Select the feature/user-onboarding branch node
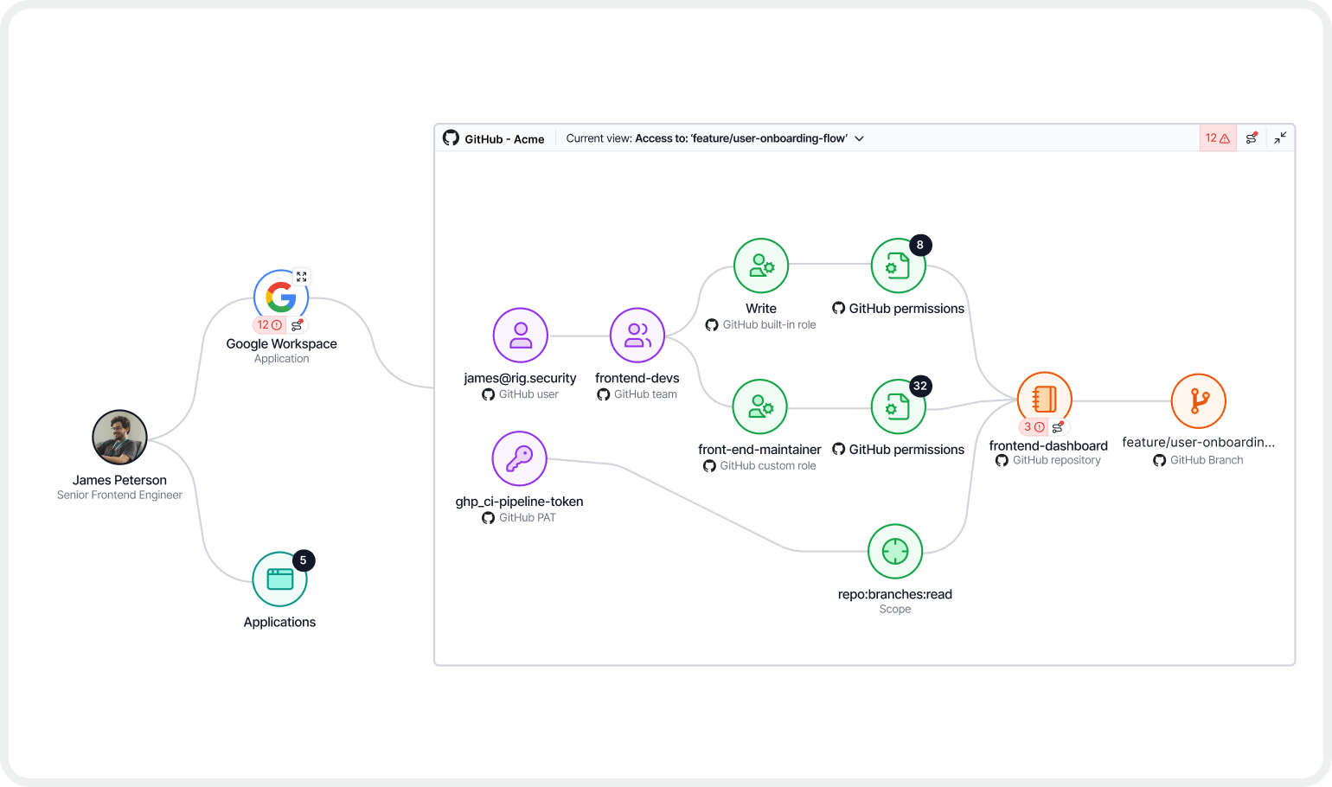 (1199, 400)
